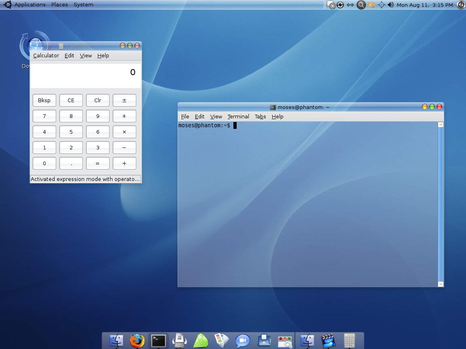
Task: Open the green gem icon in dock
Action: (x=201, y=341)
